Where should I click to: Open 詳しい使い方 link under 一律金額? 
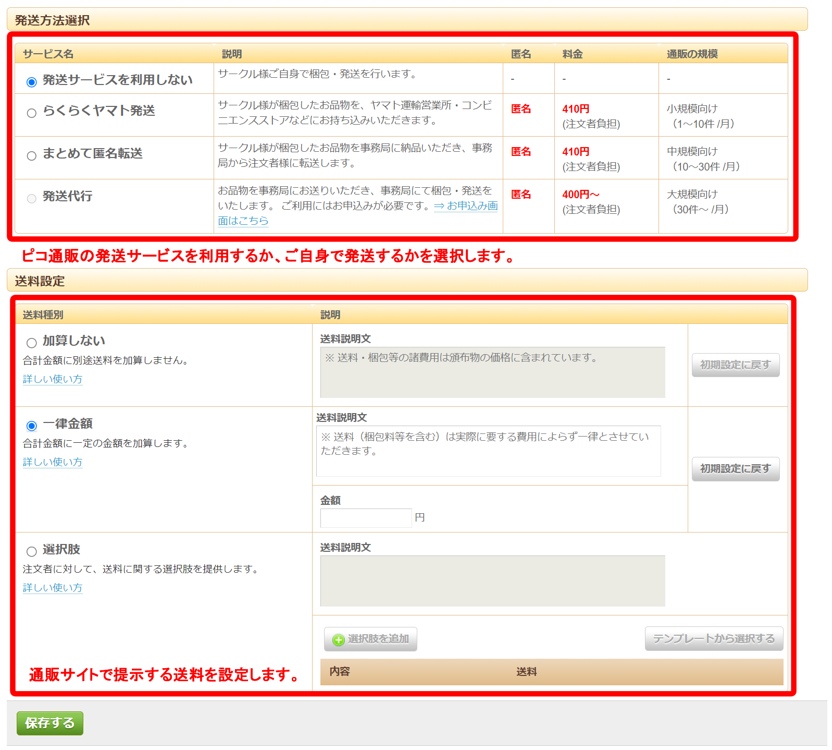point(53,462)
